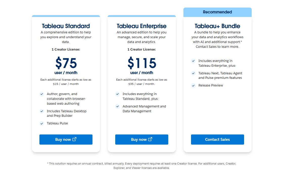Click the annual contract footnote at the bottom
The image size is (283, 182).
[141, 166]
